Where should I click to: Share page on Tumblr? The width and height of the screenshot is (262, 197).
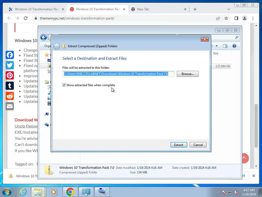click(x=10, y=86)
